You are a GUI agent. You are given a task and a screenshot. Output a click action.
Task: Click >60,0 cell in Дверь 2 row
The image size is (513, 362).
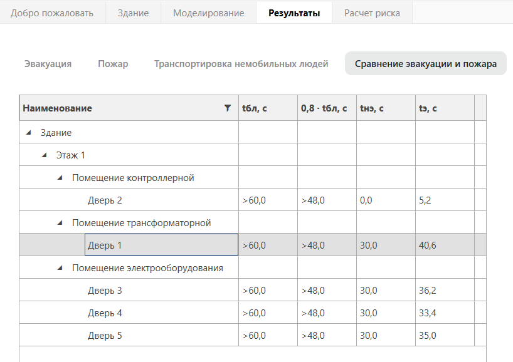point(268,200)
